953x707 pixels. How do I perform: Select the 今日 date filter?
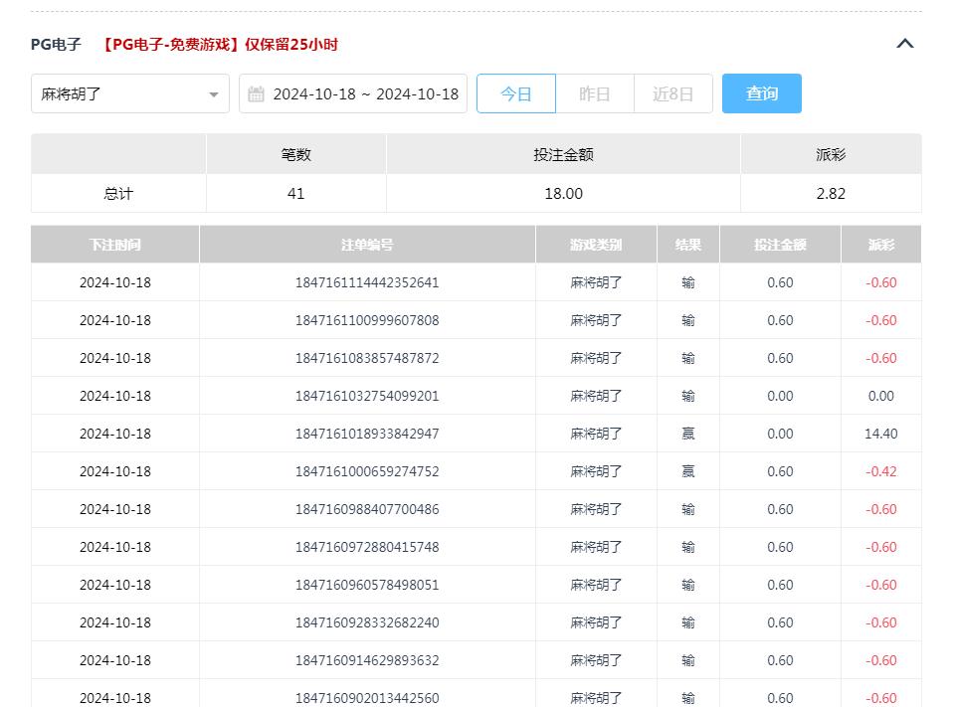[516, 92]
